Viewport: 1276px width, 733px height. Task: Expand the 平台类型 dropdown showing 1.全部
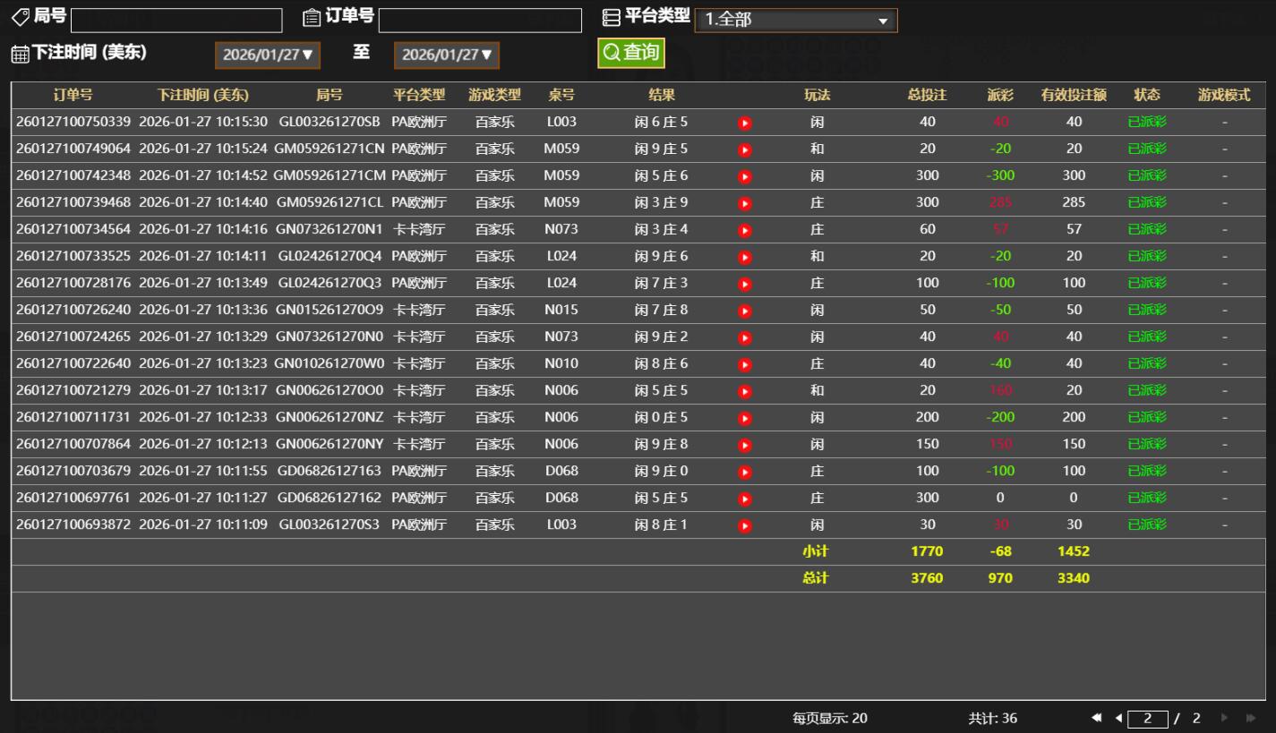[x=795, y=21]
